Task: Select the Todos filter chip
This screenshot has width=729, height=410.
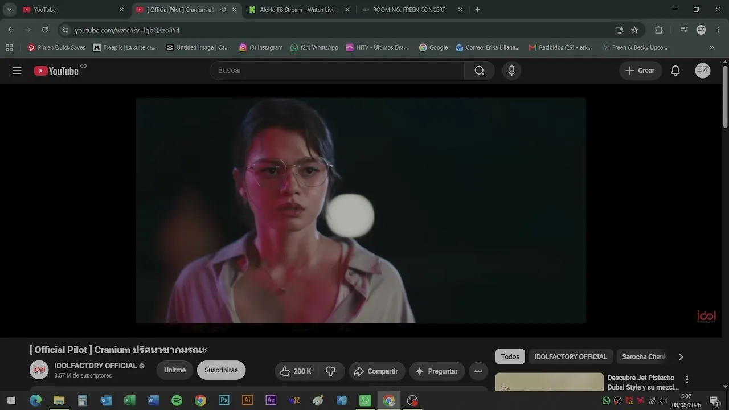Action: [510, 357]
